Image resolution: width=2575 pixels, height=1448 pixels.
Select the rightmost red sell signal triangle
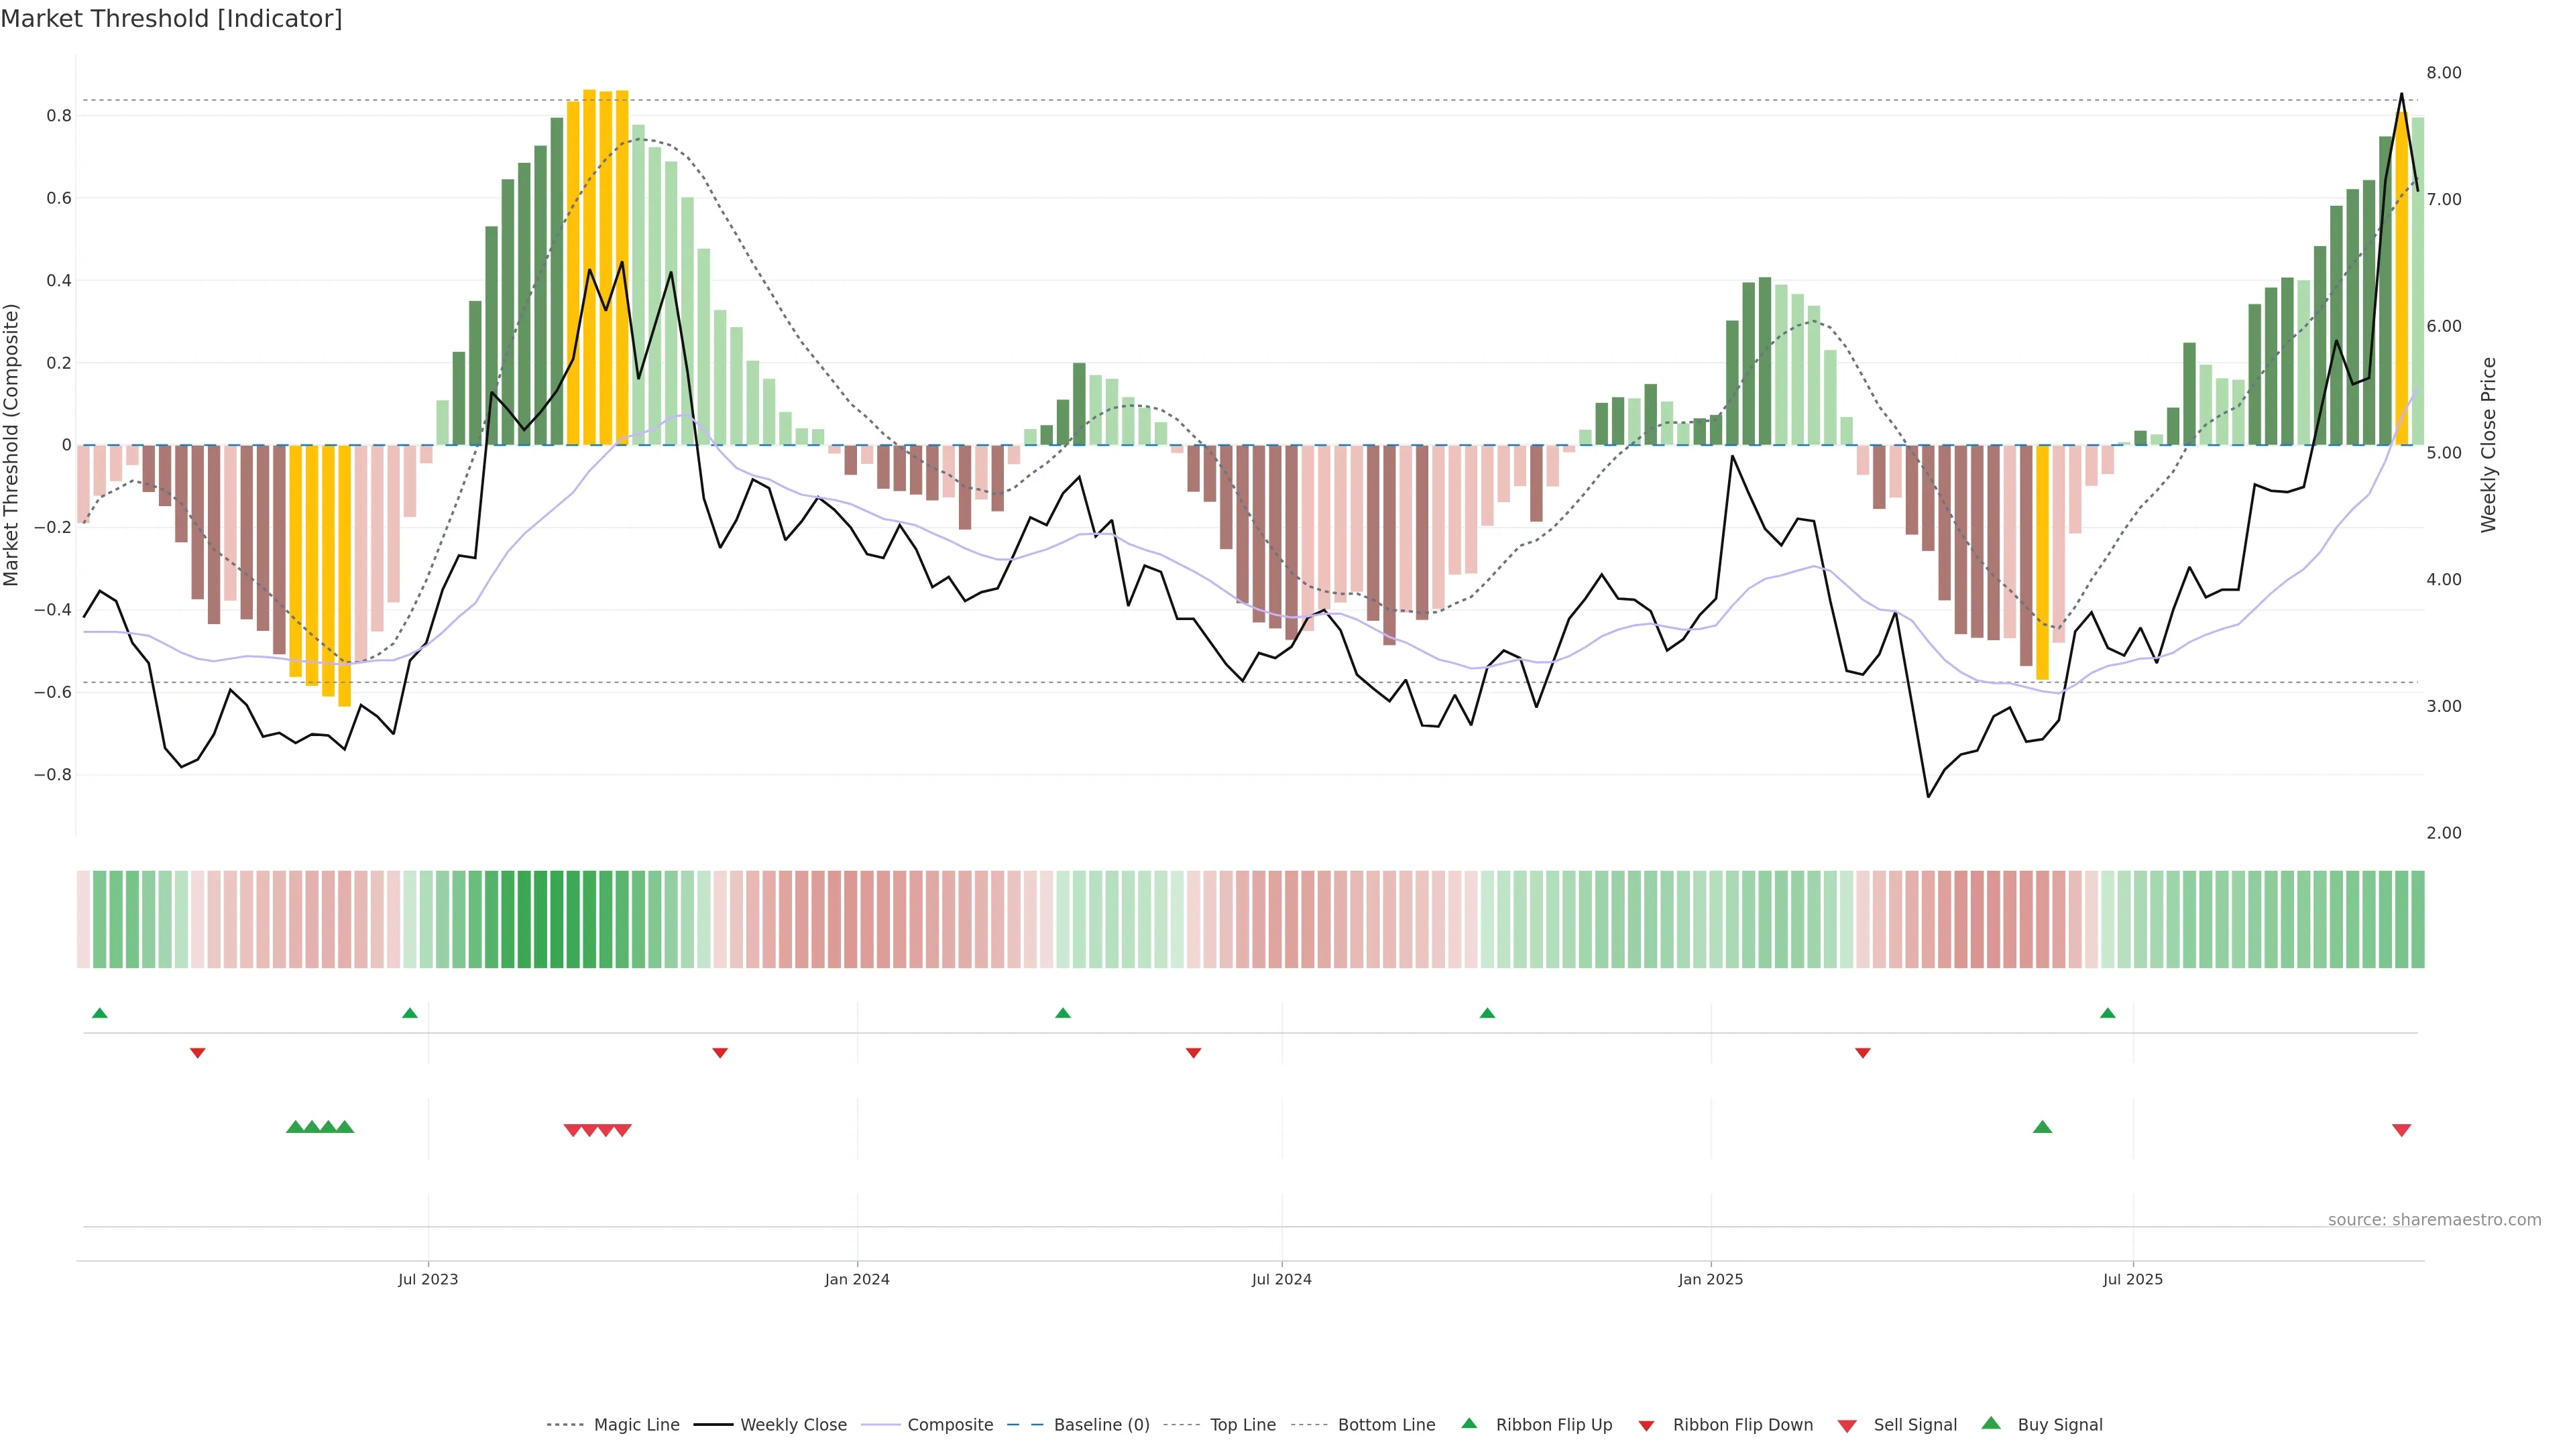coord(2401,1130)
